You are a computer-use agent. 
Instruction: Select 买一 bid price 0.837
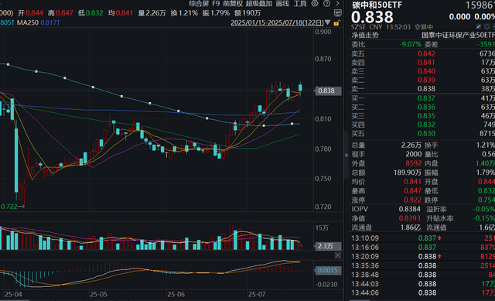[426, 98]
